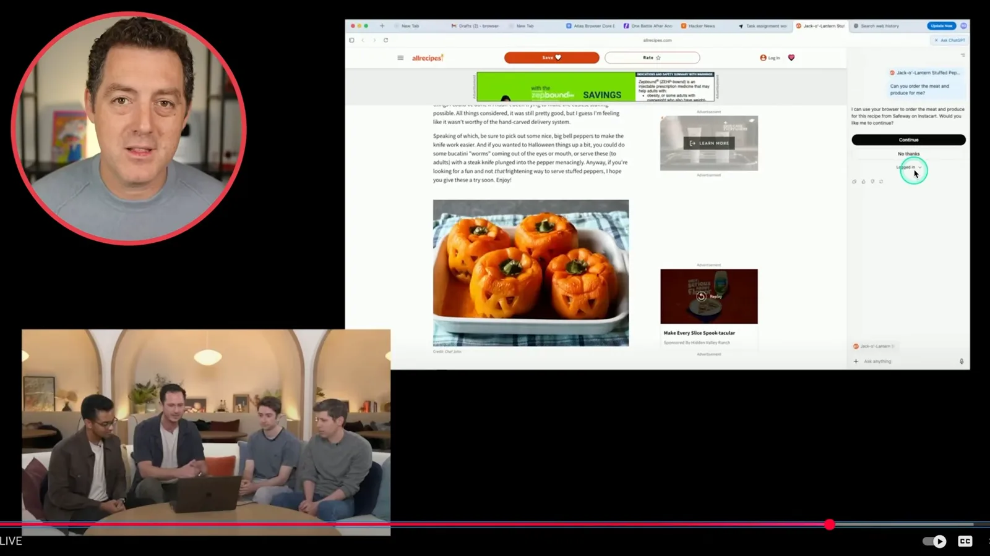Viewport: 990px width, 556px height.
Task: Reload the page with the refresh icon
Action: (385, 40)
